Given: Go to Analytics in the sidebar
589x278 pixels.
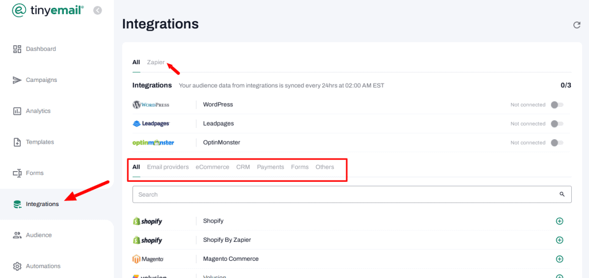Looking at the screenshot, I should [x=38, y=111].
